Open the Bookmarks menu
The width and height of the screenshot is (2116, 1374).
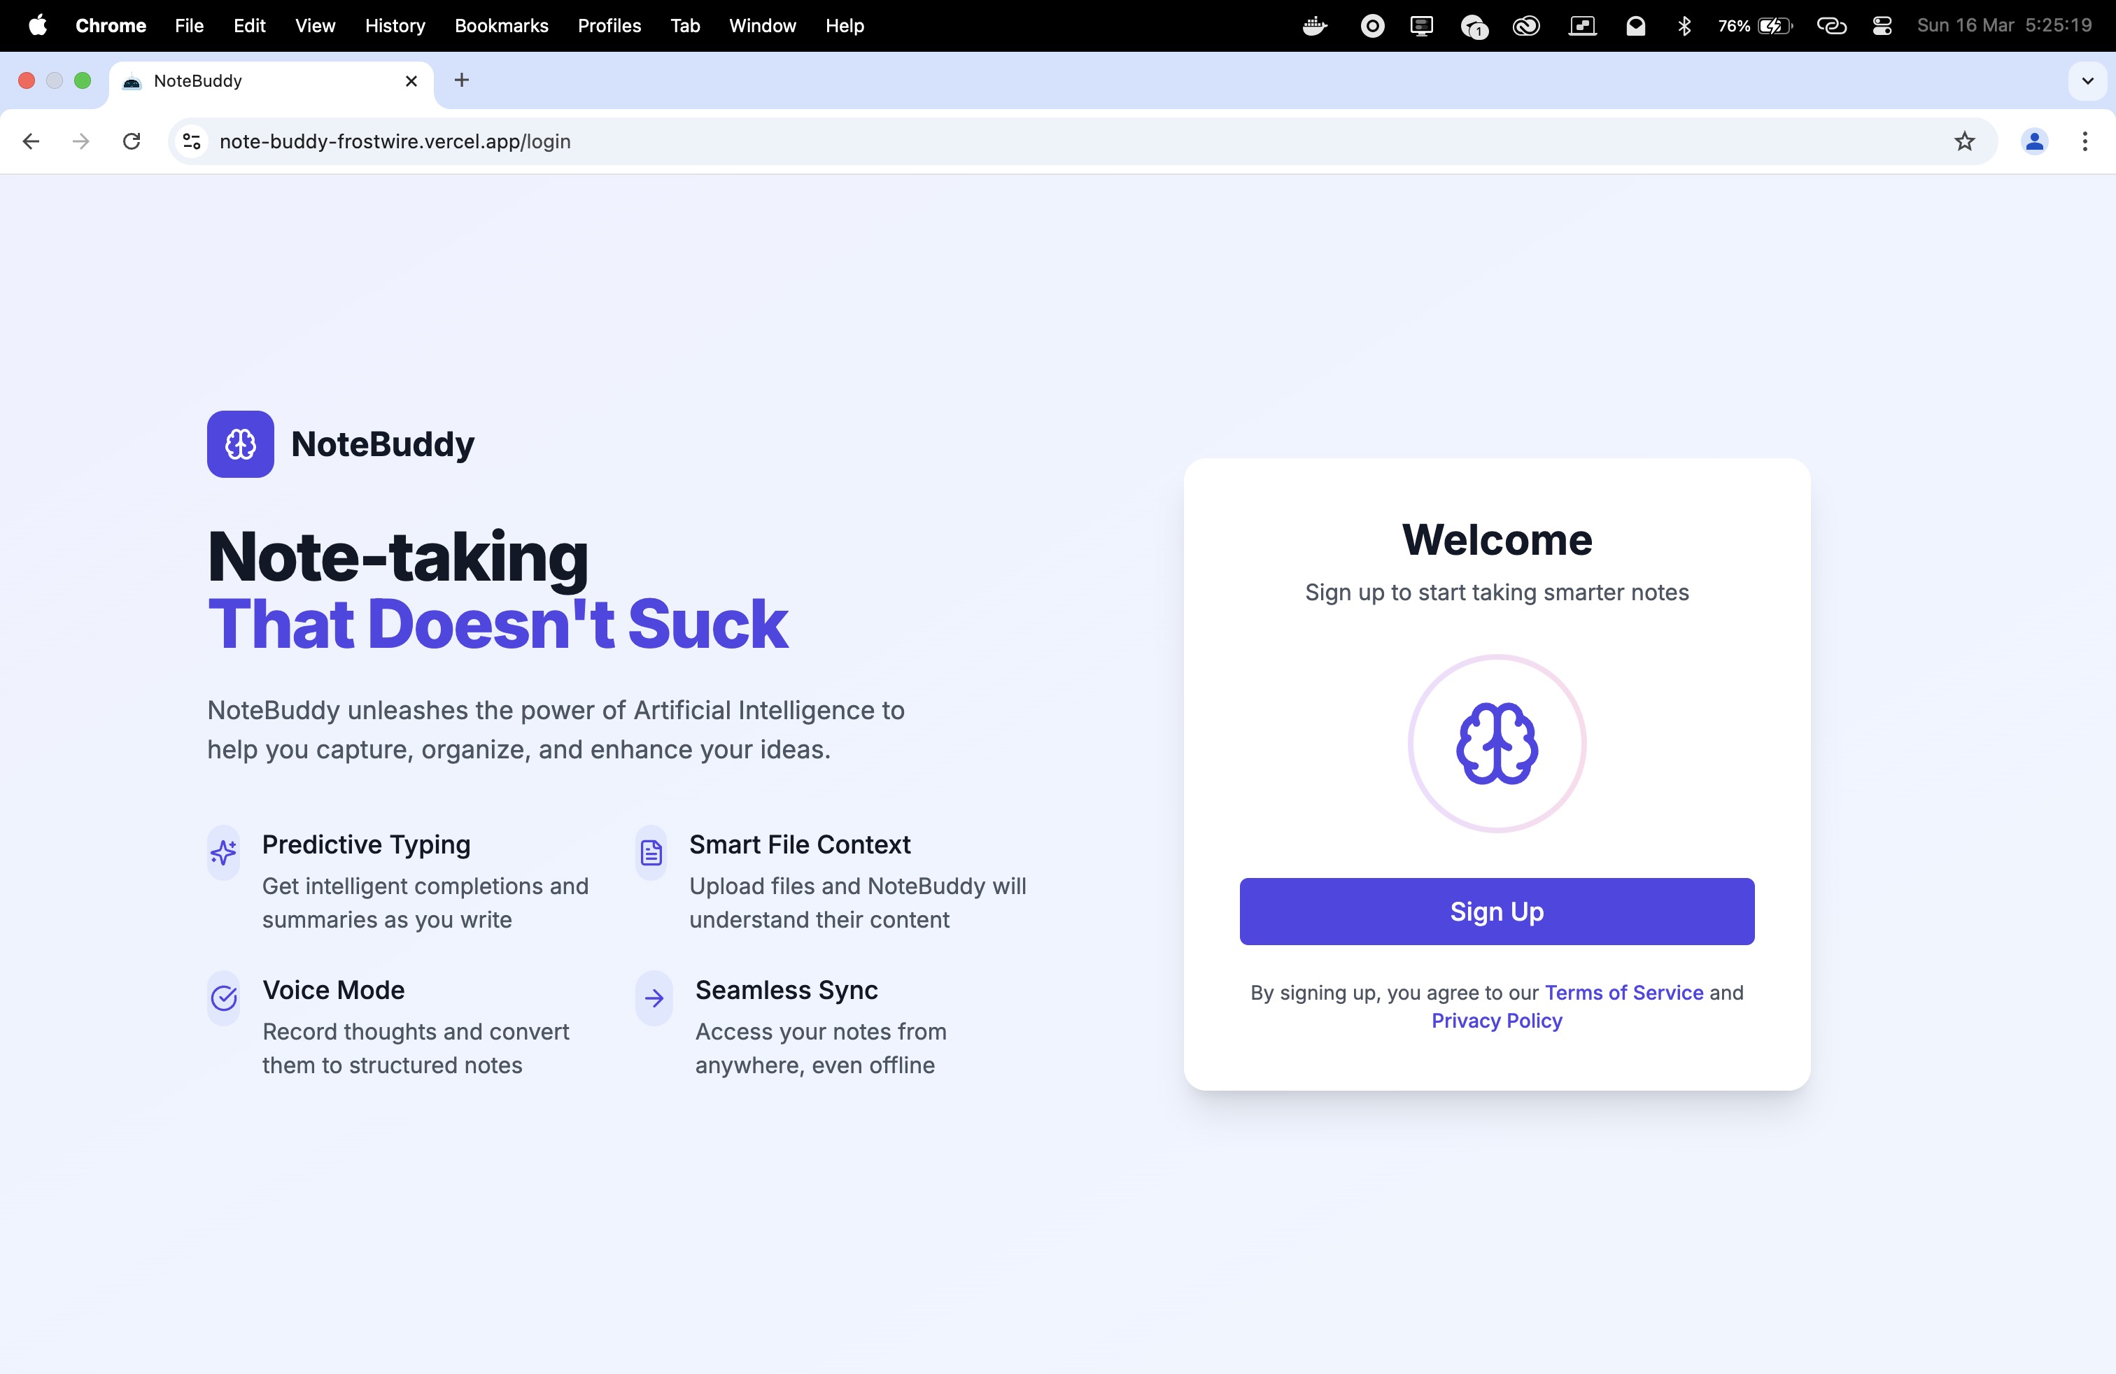click(500, 26)
